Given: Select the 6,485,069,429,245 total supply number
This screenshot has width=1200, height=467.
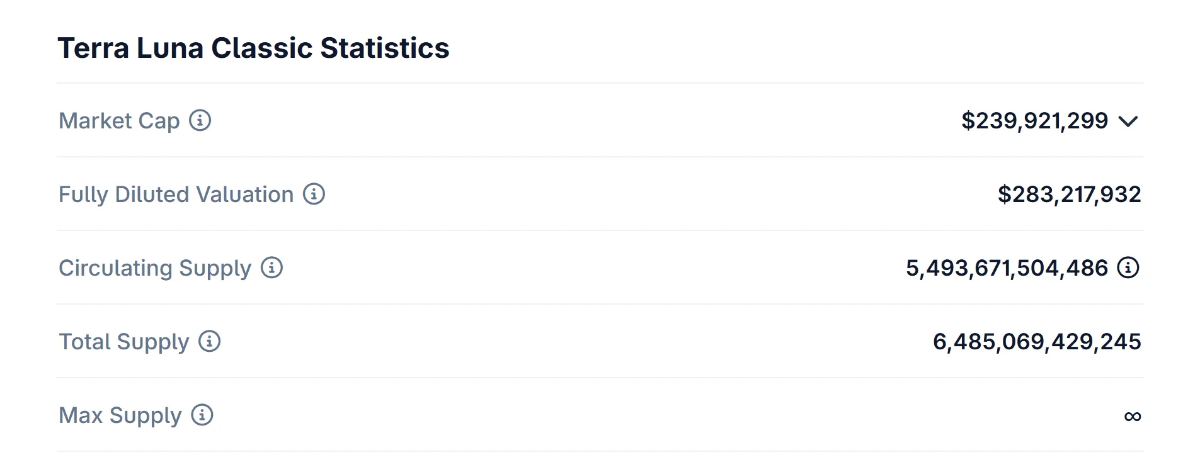Looking at the screenshot, I should [1036, 342].
